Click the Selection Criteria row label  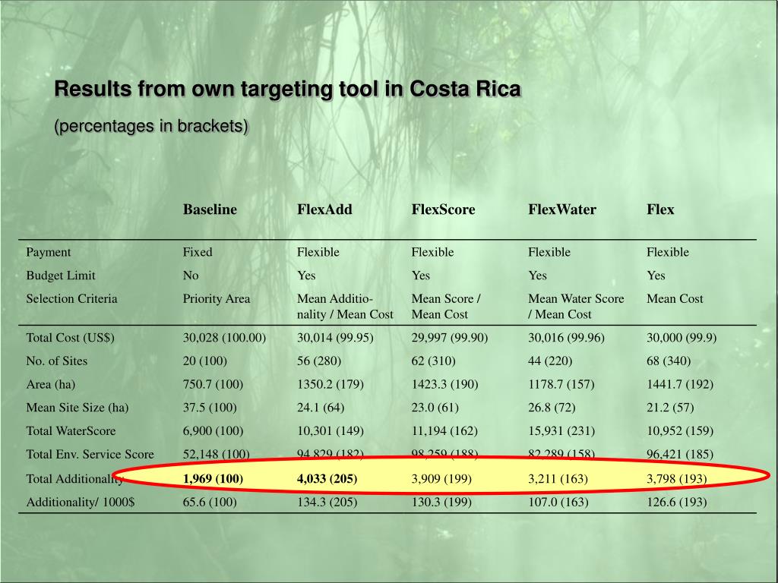71,298
